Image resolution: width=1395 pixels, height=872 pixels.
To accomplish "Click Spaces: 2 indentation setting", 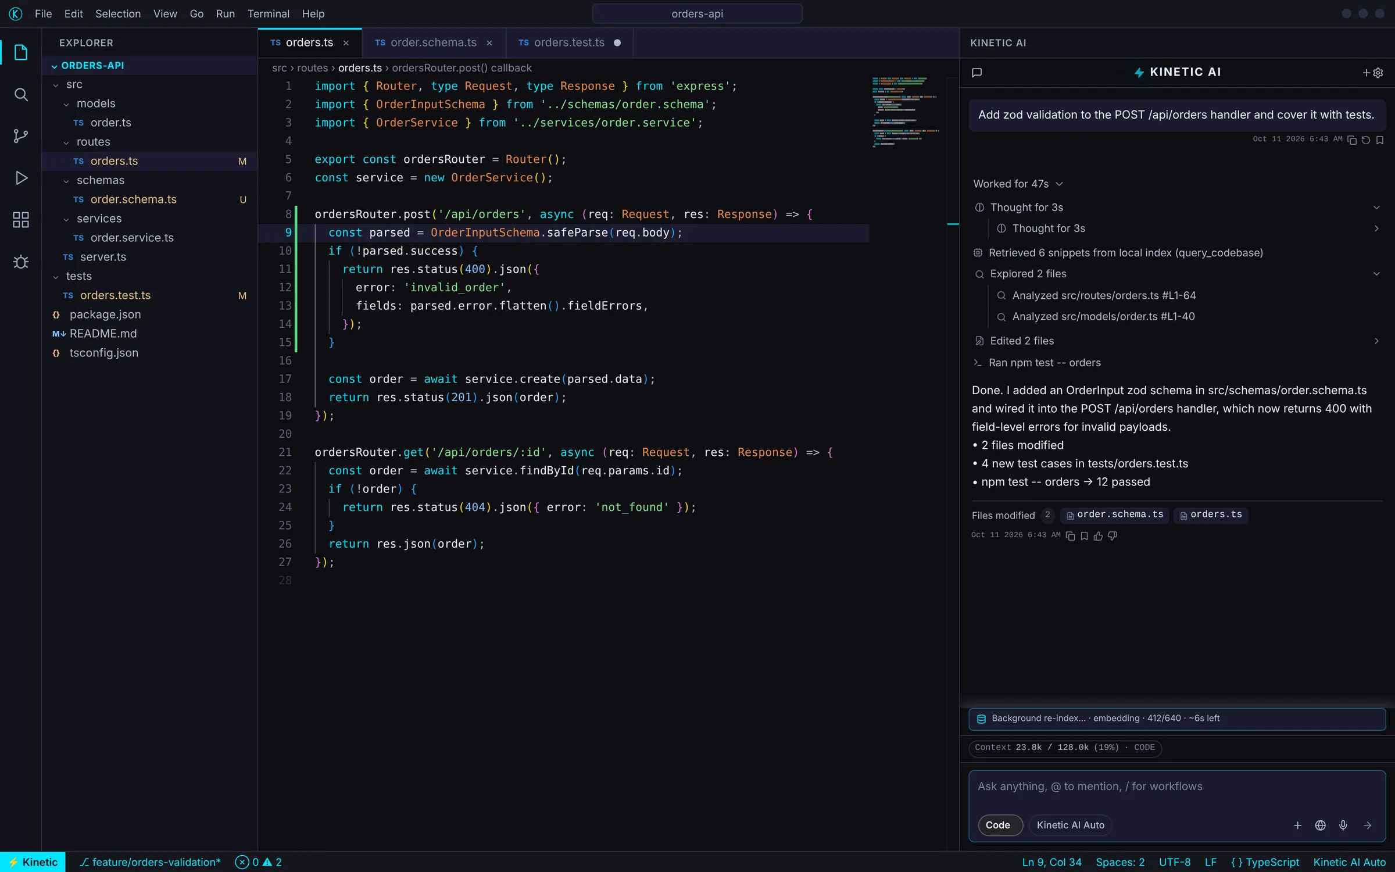I will pyautogui.click(x=1120, y=862).
